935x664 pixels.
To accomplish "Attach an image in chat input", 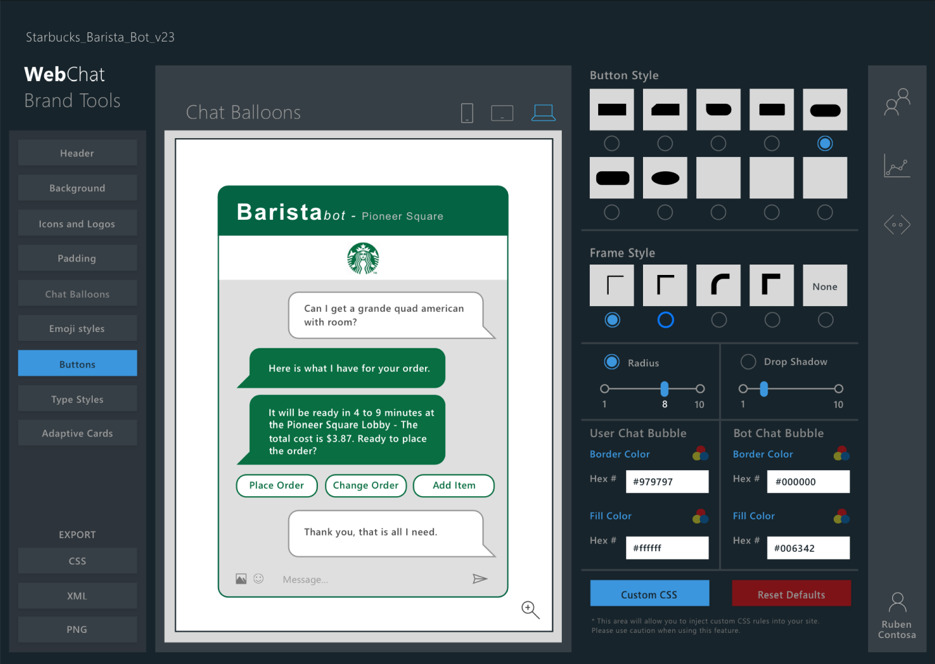I will coord(241,578).
